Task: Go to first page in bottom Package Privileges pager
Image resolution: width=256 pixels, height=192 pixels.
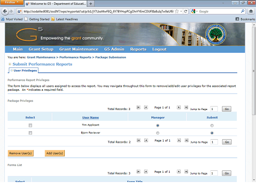Action: point(139,140)
